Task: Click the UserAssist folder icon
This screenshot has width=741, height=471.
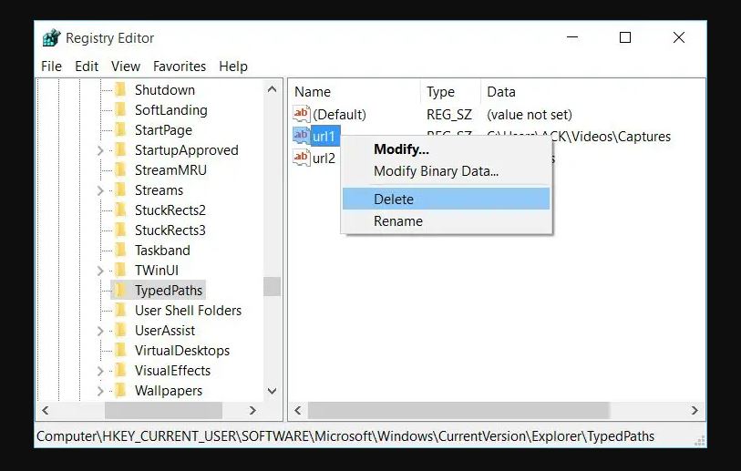Action: [x=120, y=330]
